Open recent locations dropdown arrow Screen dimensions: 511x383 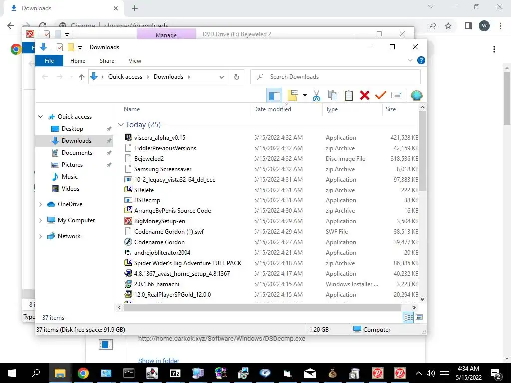coord(71,77)
